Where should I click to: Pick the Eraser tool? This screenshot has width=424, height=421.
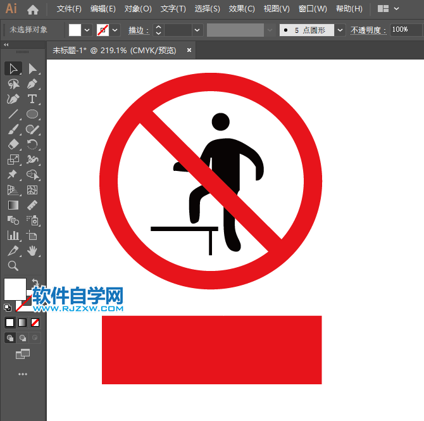(x=13, y=144)
